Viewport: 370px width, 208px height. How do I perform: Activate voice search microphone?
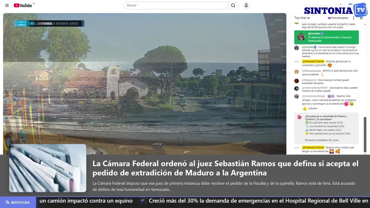[246, 5]
